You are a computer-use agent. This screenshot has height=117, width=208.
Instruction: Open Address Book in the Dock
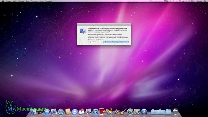pyautogui.click(x=68, y=111)
